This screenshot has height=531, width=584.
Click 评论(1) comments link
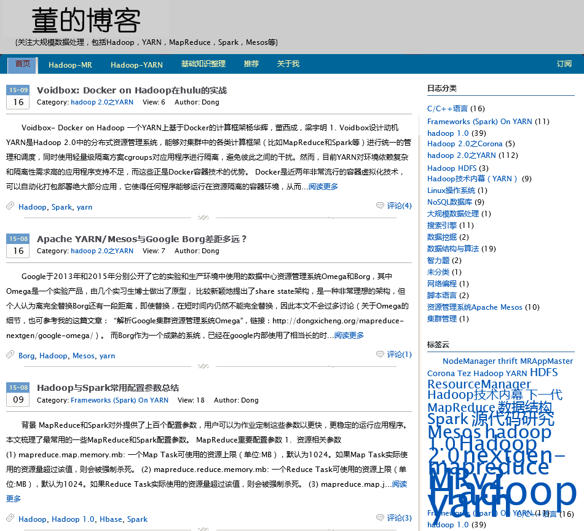click(399, 354)
